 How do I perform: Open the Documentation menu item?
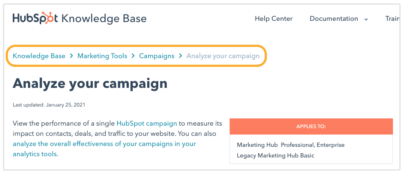333,19
